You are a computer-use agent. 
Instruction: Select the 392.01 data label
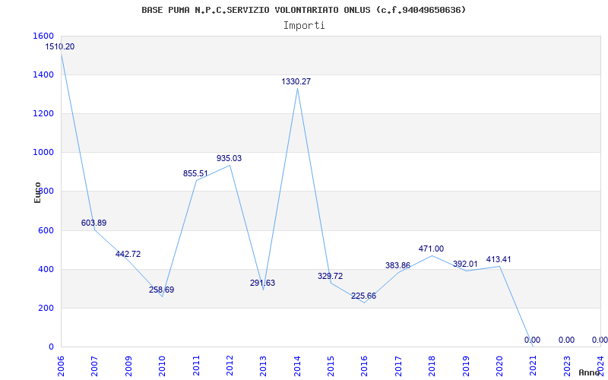[465, 264]
